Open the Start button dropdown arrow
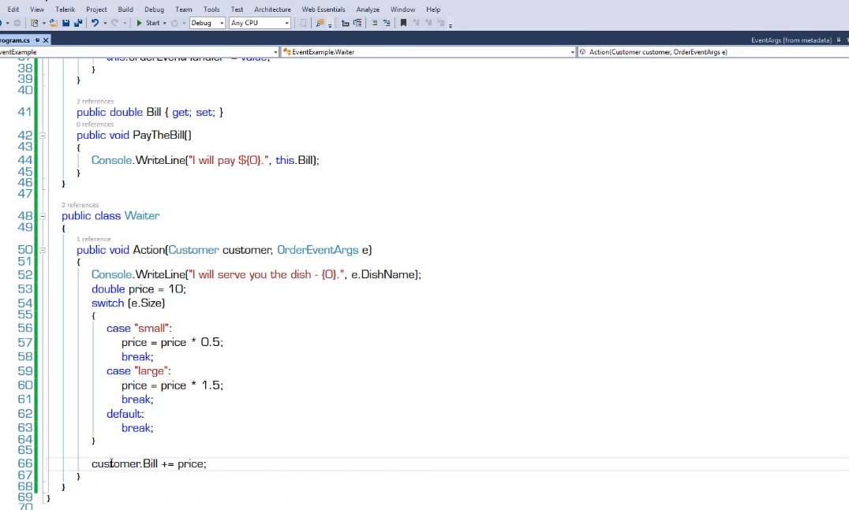The height and width of the screenshot is (510, 849). pos(165,23)
